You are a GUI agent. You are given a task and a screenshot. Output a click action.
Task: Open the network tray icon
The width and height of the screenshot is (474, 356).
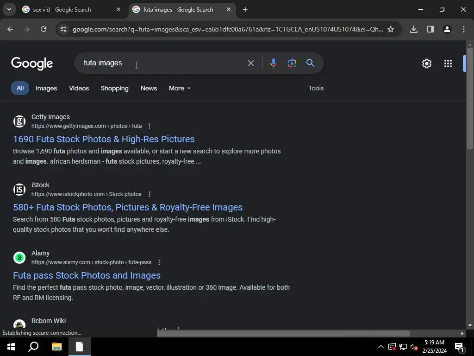click(x=403, y=347)
